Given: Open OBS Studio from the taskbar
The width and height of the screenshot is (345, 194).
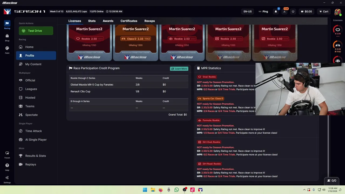Looking at the screenshot, I should point(185,190).
